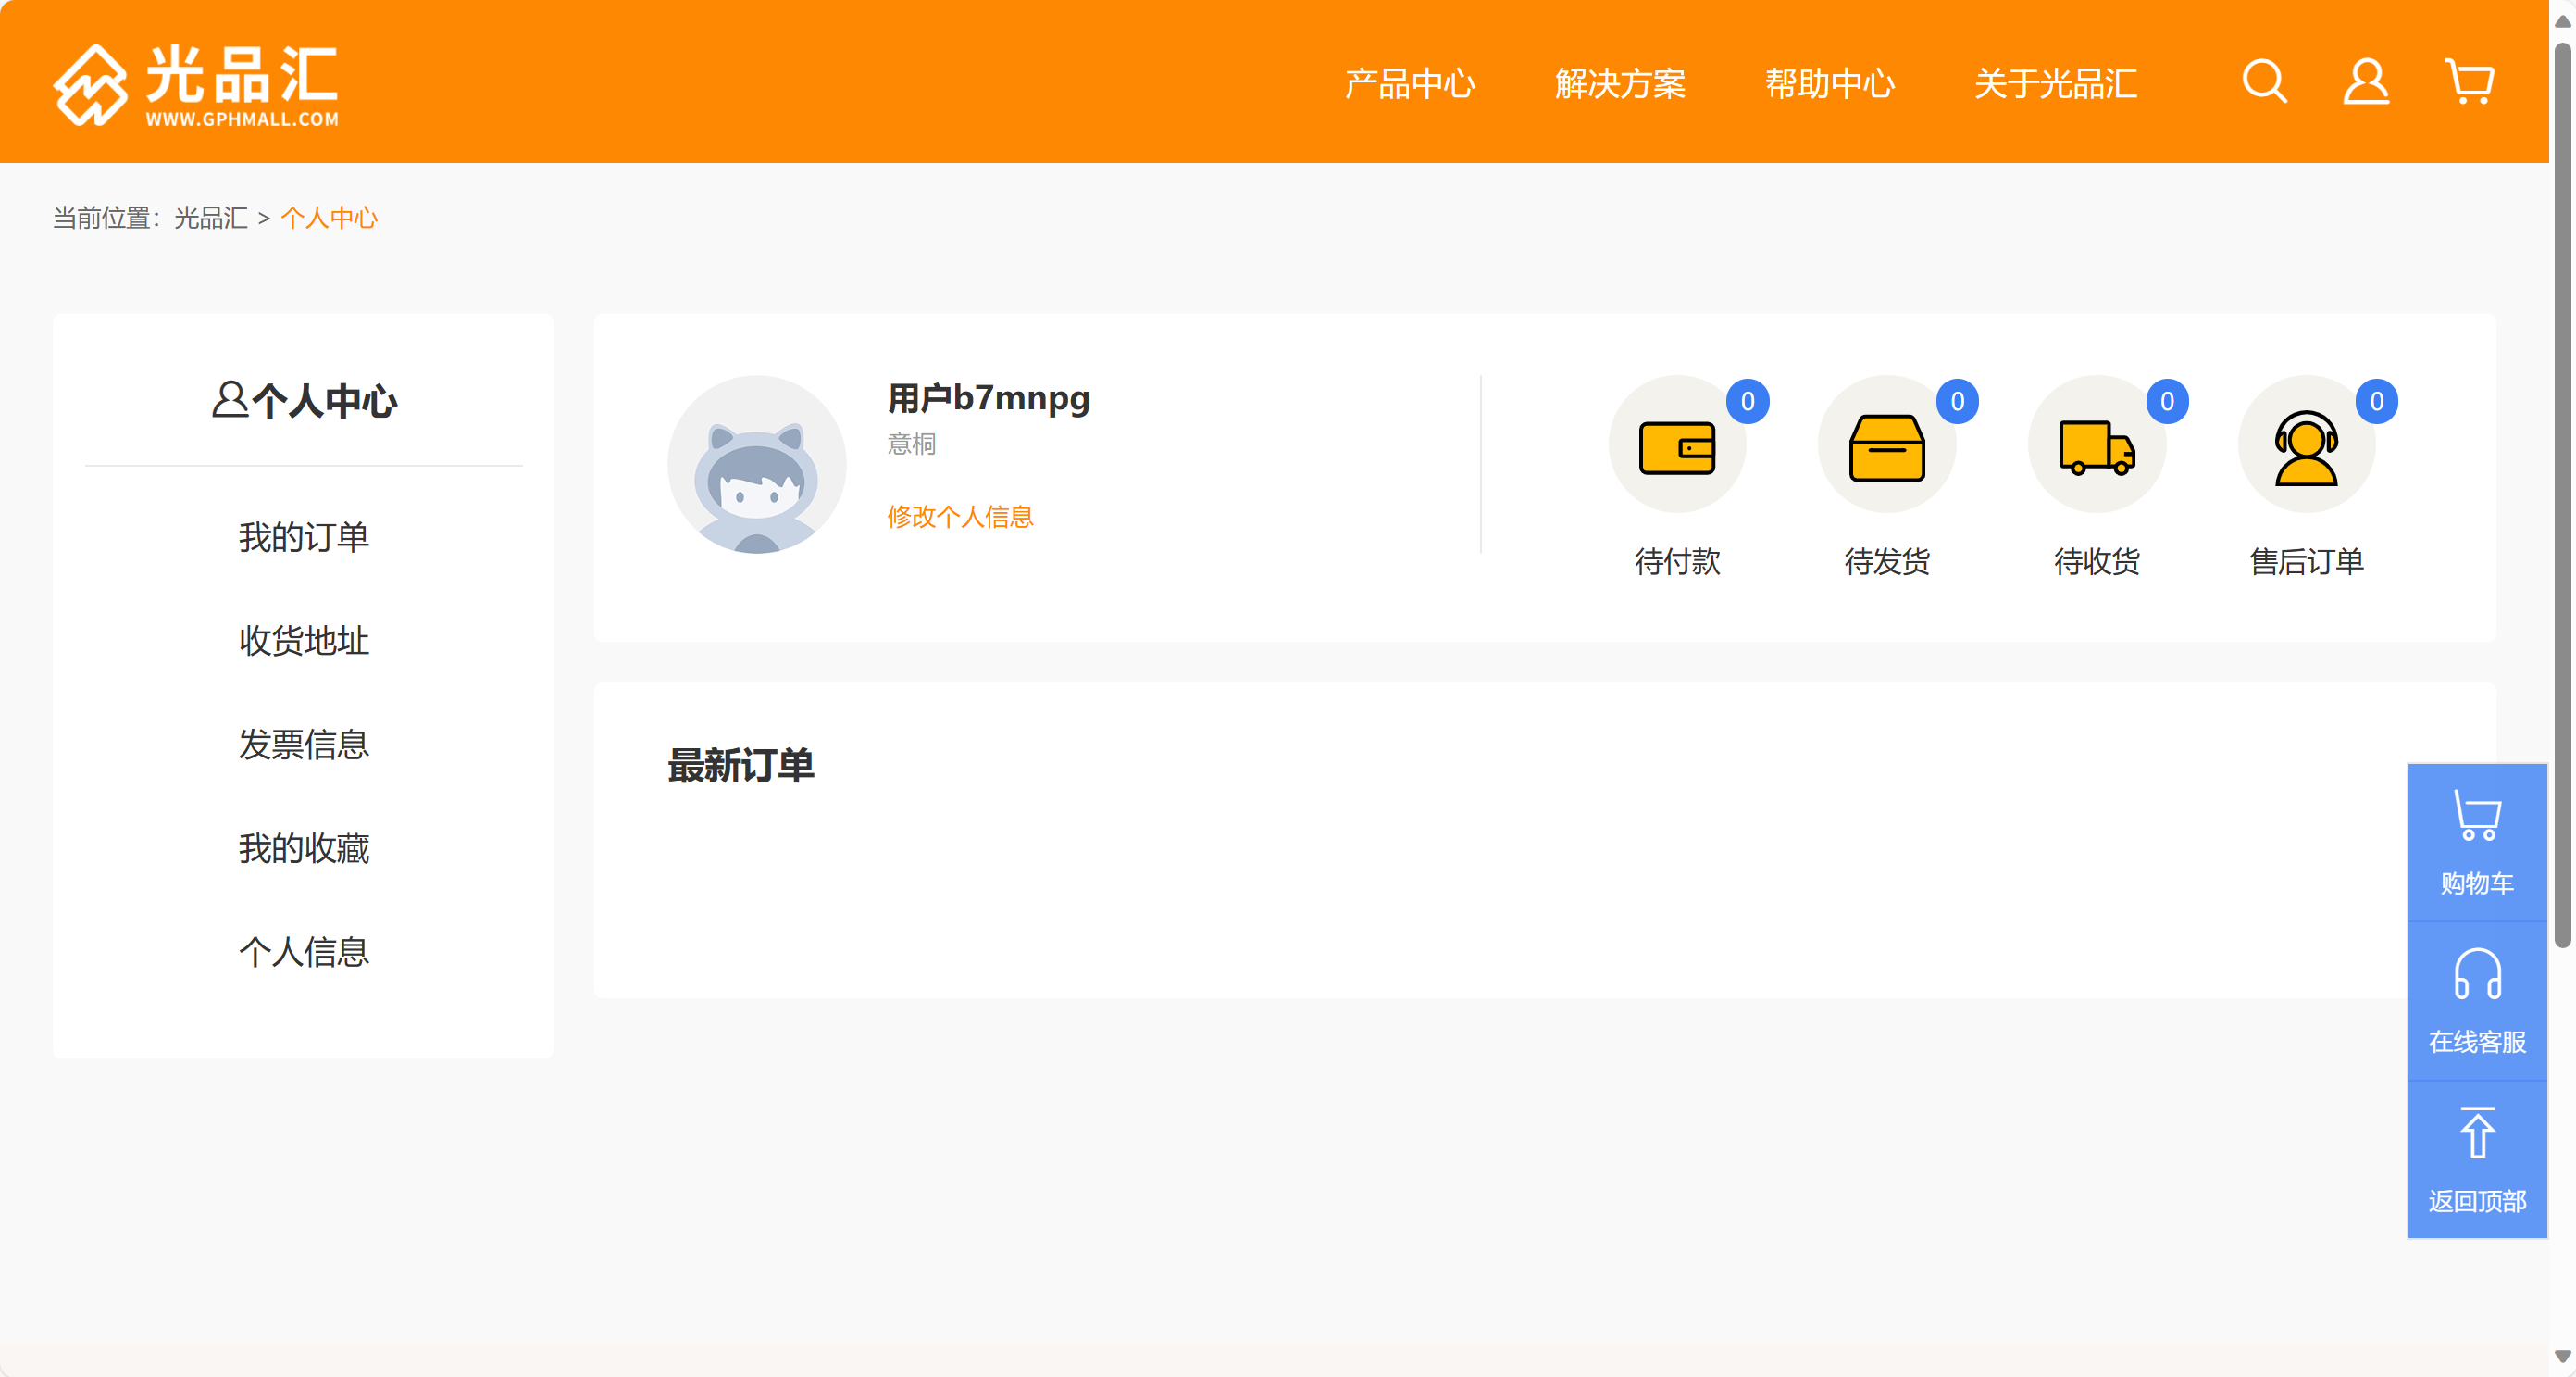
Task: Open 产品中心 in the top navigation
Action: click(1410, 83)
